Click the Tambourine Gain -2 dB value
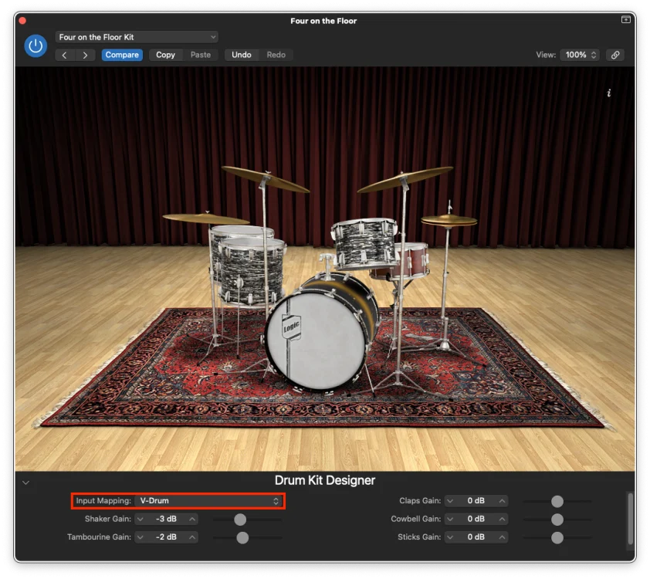This screenshot has height=579, width=650. click(166, 537)
